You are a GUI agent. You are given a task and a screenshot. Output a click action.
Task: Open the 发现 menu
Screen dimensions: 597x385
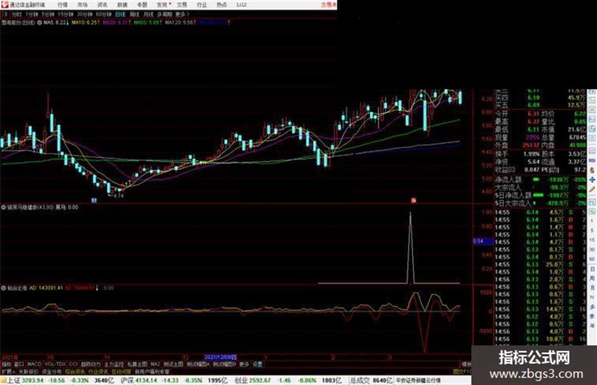coord(162,4)
